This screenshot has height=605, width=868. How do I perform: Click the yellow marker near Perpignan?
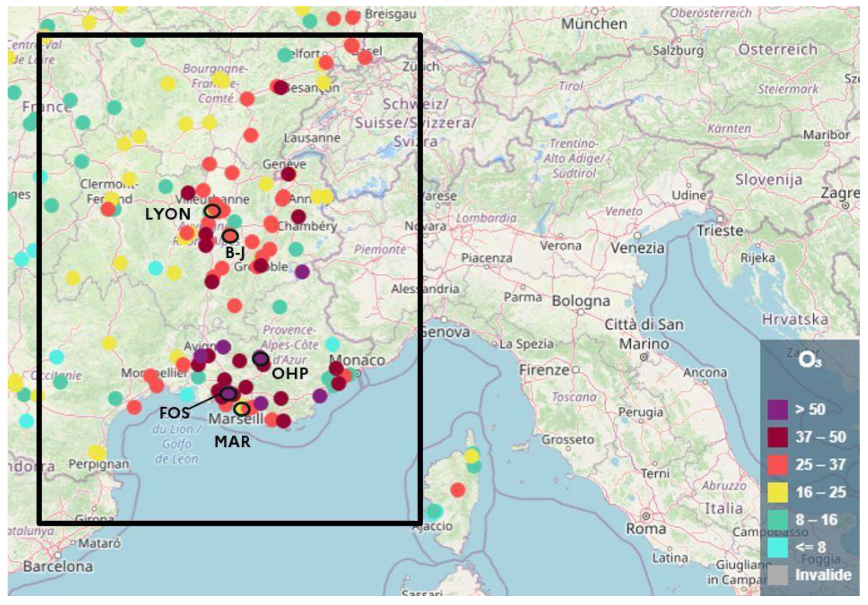click(x=97, y=453)
